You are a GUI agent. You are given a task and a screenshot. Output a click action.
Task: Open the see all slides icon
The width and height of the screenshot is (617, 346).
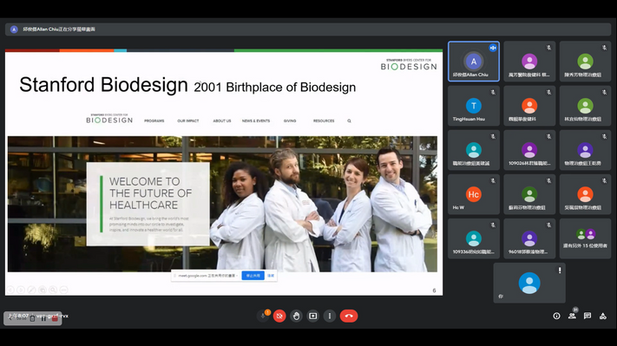coord(43,290)
